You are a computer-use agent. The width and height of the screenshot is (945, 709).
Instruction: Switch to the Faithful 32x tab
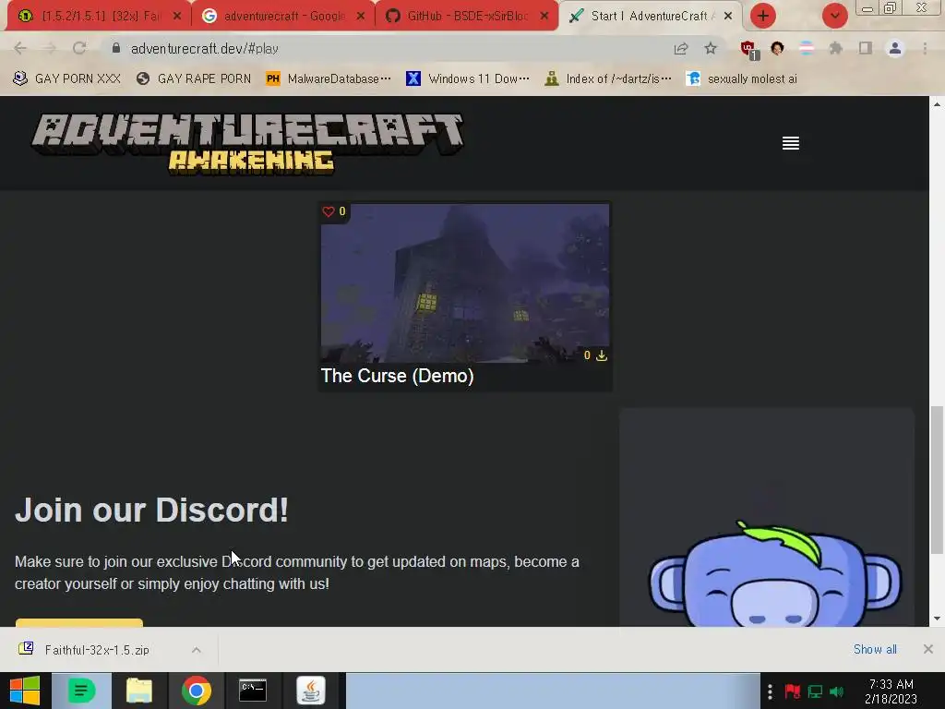[x=100, y=17]
